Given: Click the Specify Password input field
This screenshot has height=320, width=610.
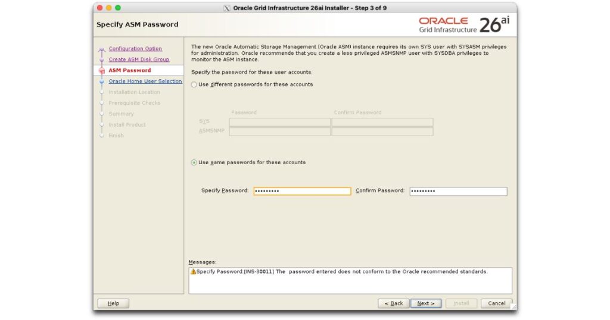Looking at the screenshot, I should click(302, 191).
